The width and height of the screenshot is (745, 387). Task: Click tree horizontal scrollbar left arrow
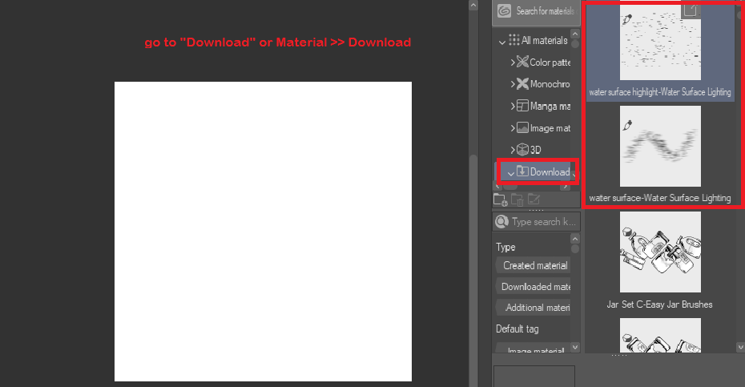pyautogui.click(x=498, y=186)
